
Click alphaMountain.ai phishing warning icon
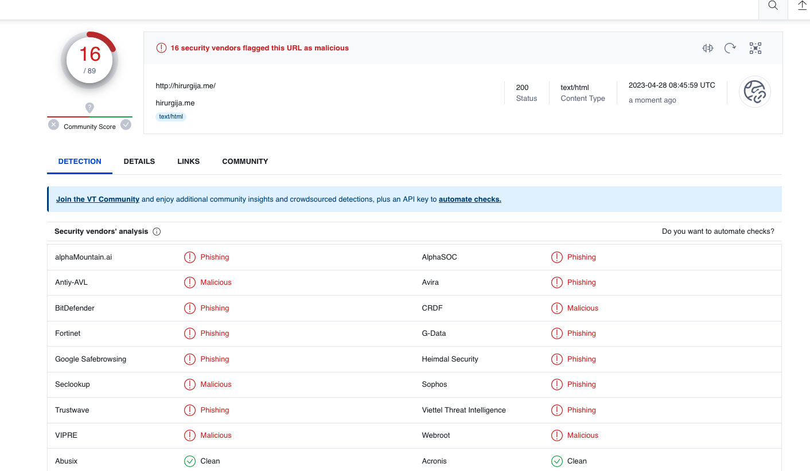pyautogui.click(x=190, y=257)
